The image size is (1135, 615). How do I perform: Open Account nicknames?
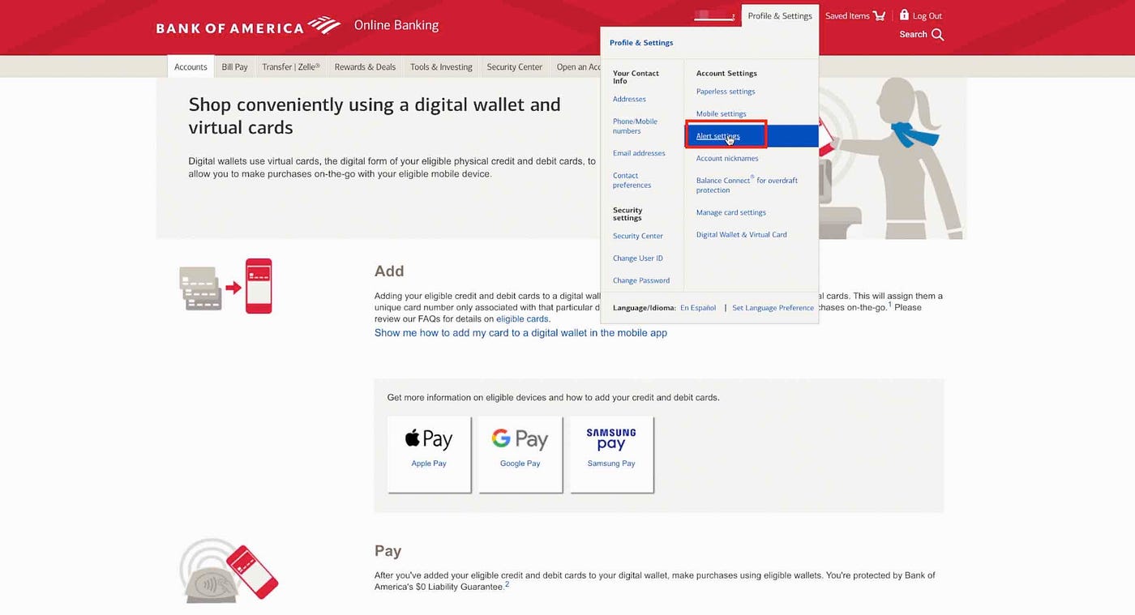(727, 158)
